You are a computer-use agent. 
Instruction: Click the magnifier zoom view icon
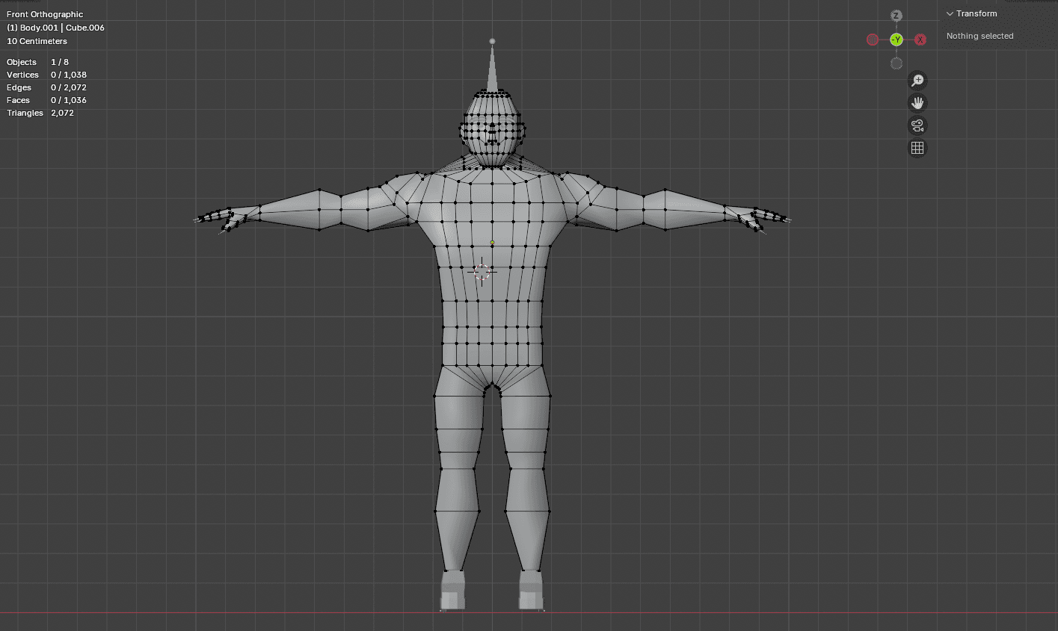[x=917, y=81]
